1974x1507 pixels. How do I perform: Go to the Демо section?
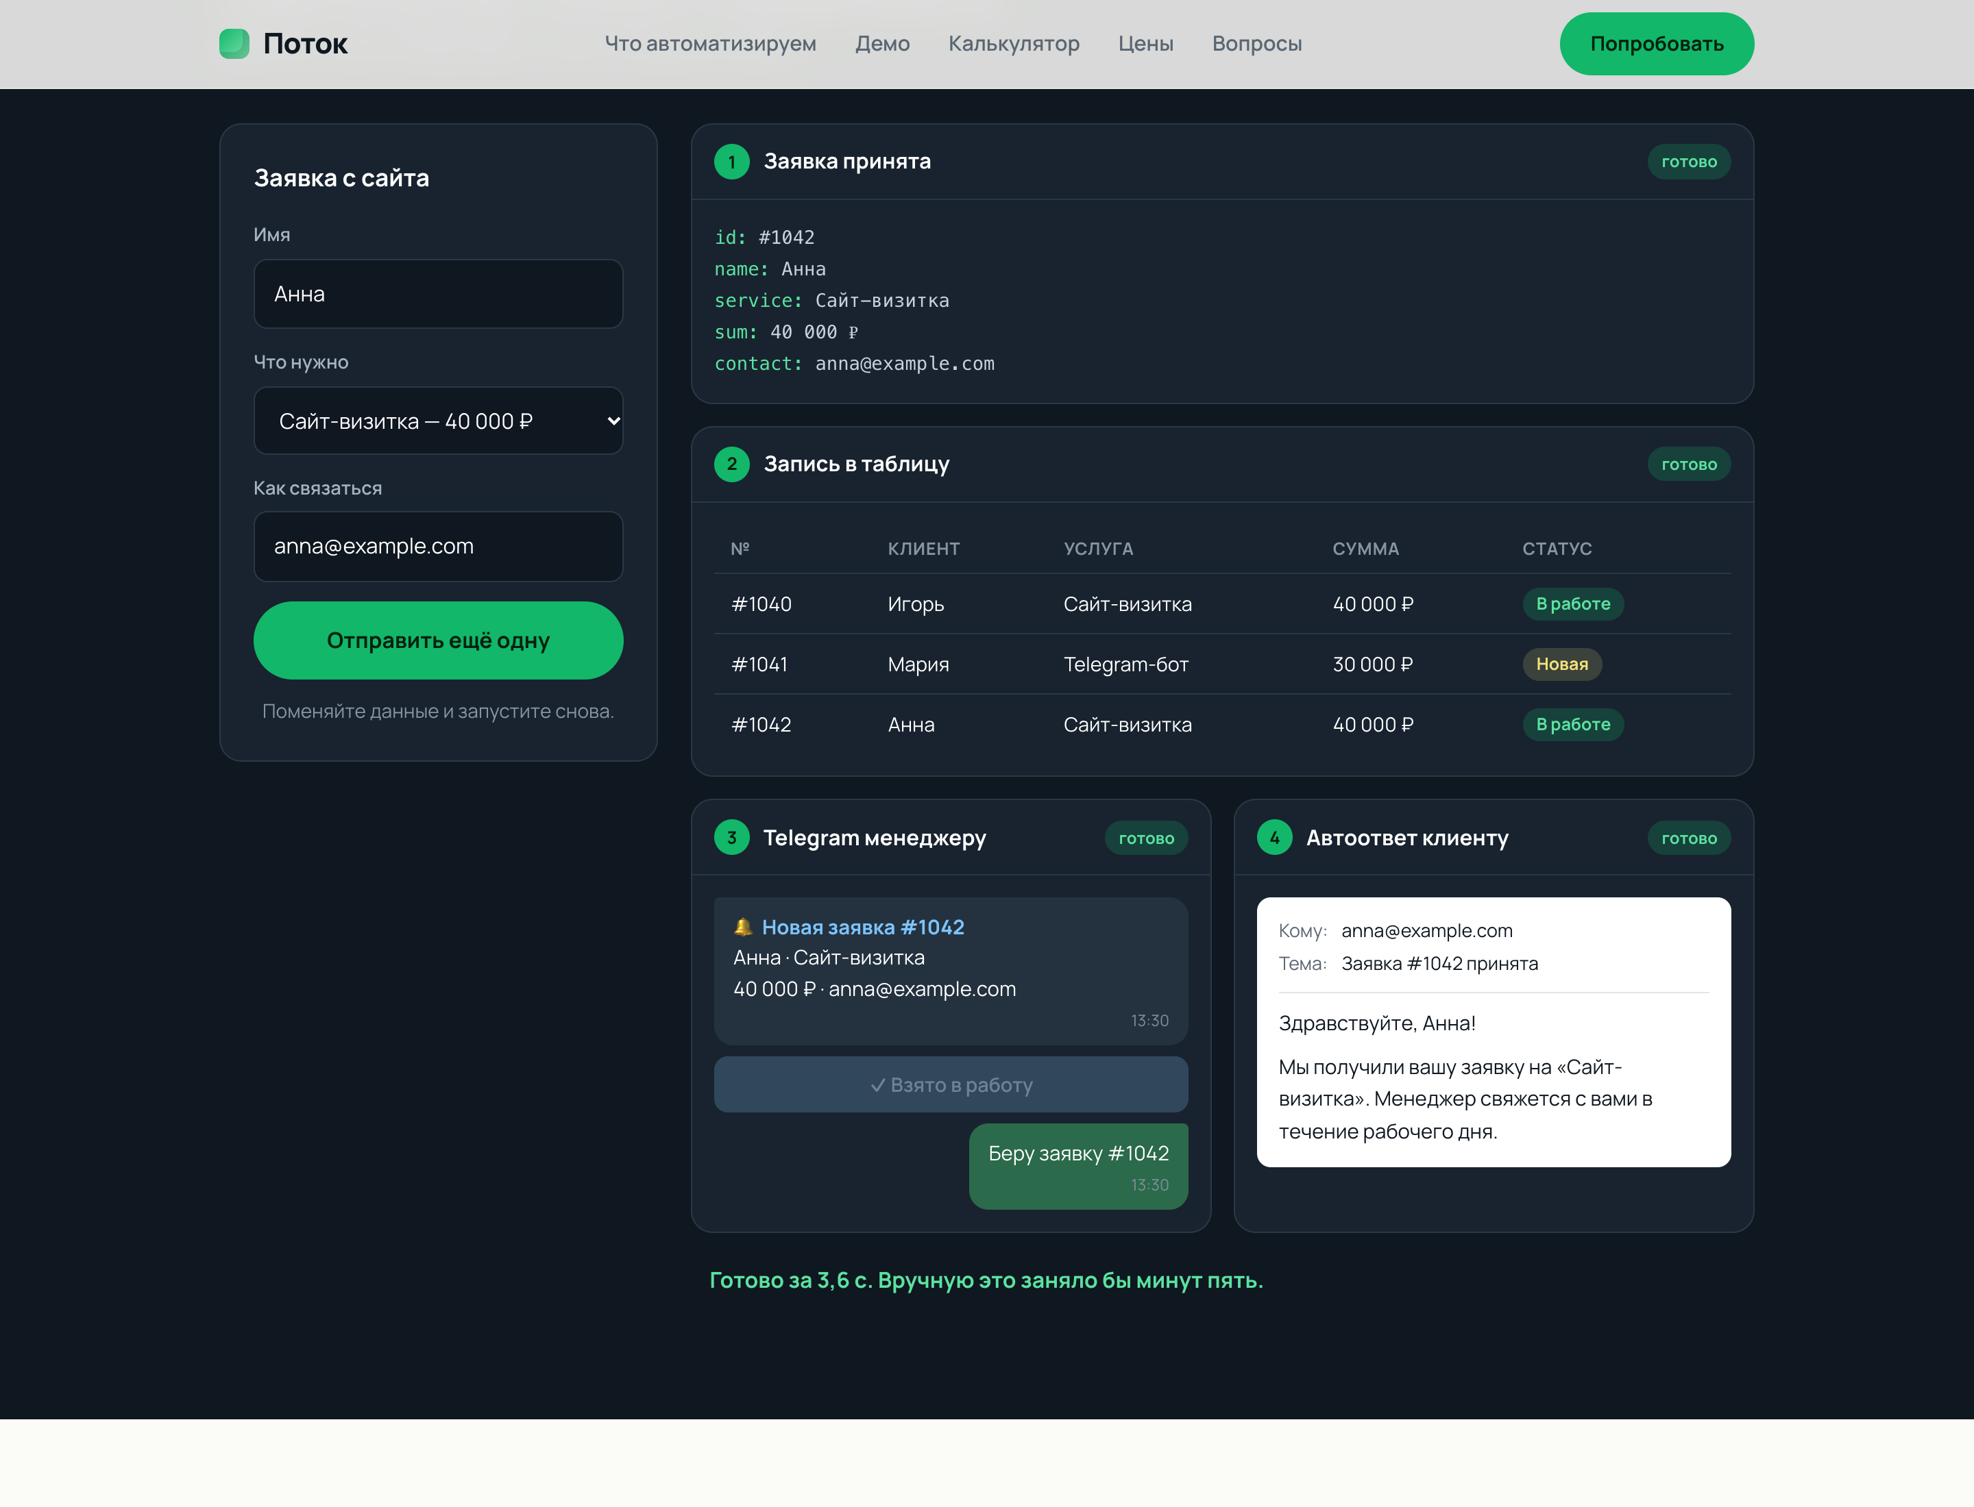coord(882,43)
